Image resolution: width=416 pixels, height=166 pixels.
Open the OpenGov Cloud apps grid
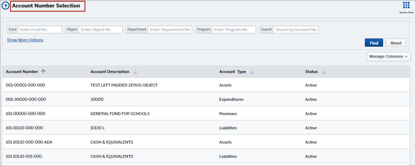(406, 5)
